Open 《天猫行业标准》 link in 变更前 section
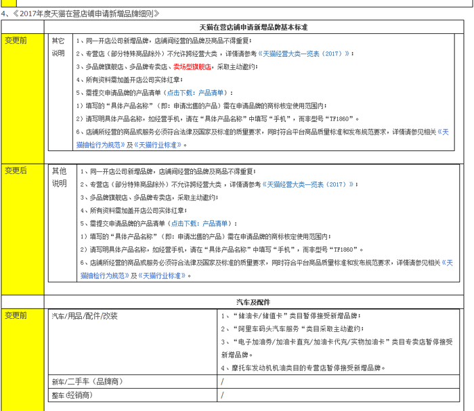 point(158,145)
